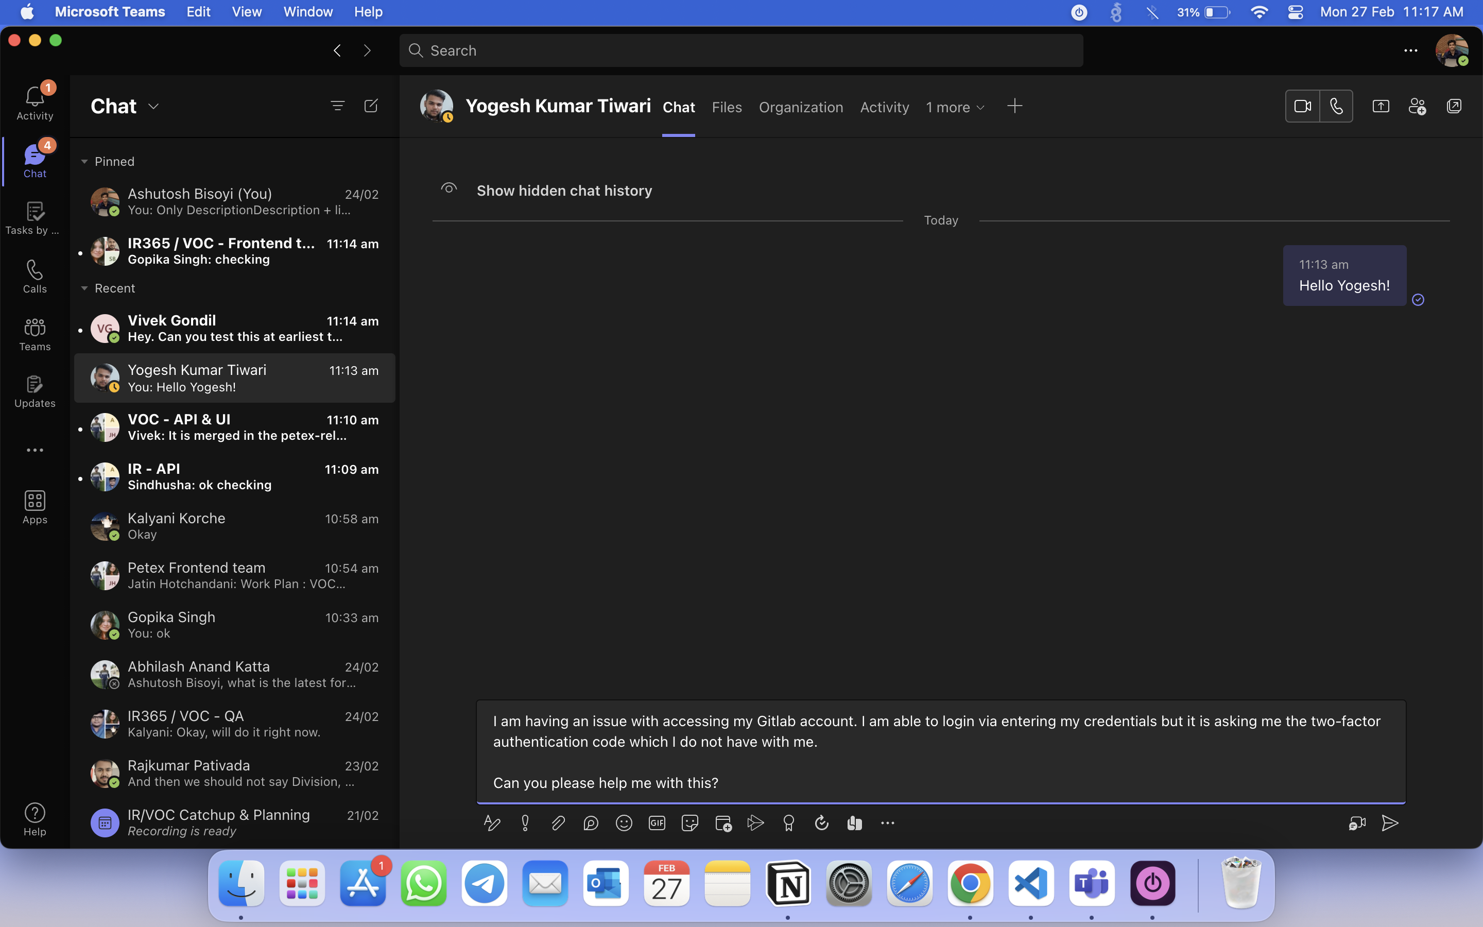Collapse the Recent chats section
Viewport: 1483px width, 927px height.
[x=84, y=288]
